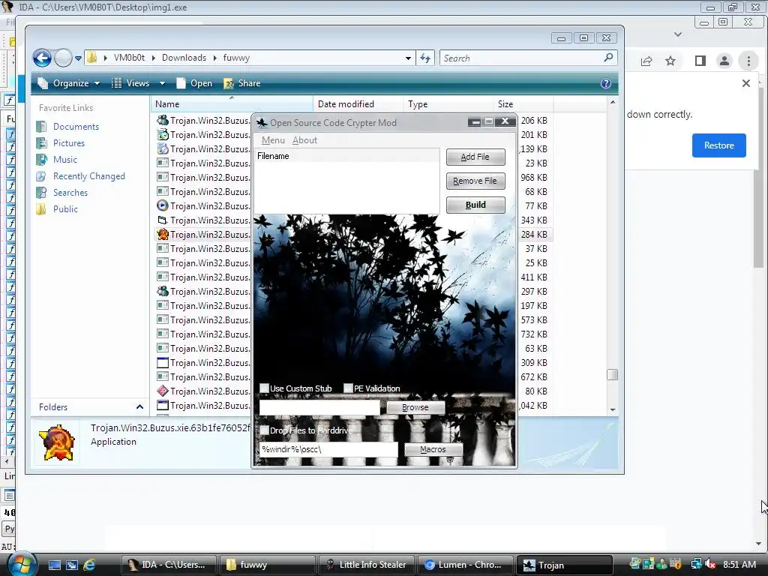Image resolution: width=768 pixels, height=576 pixels.
Task: Enable PE Validation checkbox
Action: [x=348, y=388]
